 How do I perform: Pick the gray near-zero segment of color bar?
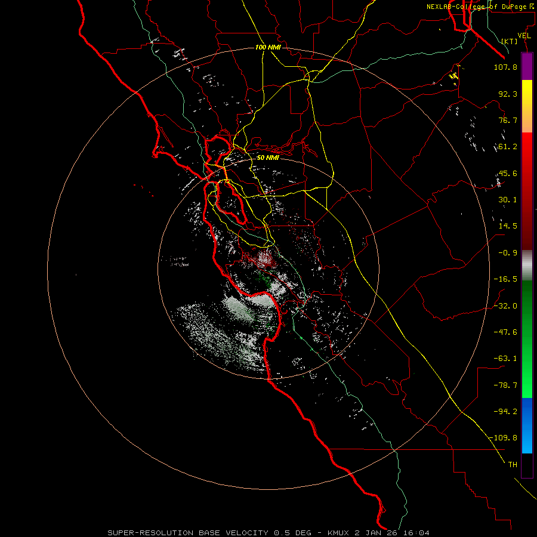click(x=527, y=266)
